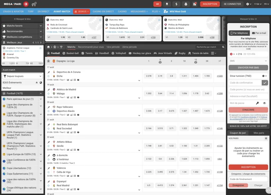Image resolution: width=271 pixels, height=195 pixels.
Task: Click the Meilleurs Jeux next arrow
Action: pyautogui.click(x=41, y=43)
